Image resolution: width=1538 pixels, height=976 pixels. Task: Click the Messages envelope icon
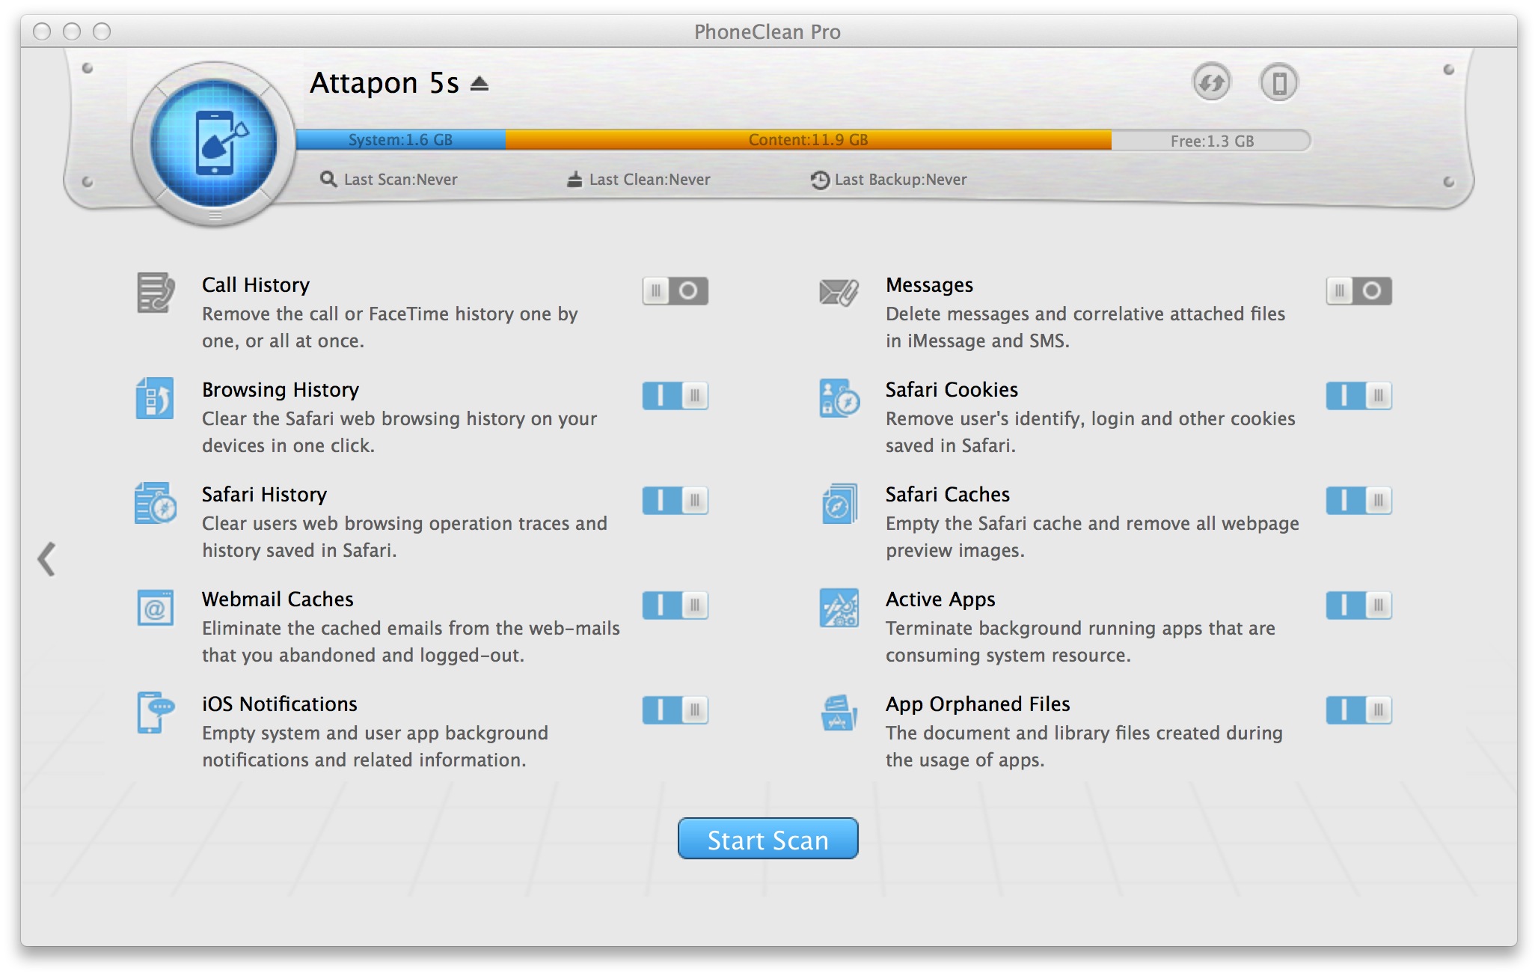tap(839, 293)
